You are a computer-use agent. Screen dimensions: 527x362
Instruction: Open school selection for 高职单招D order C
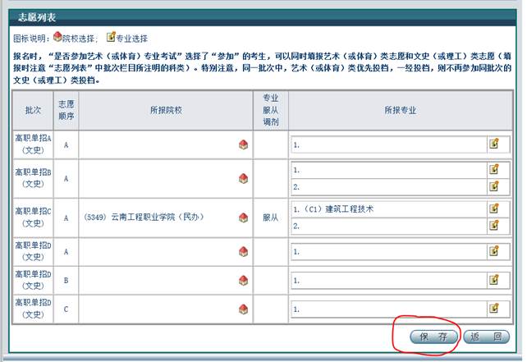coord(243,309)
